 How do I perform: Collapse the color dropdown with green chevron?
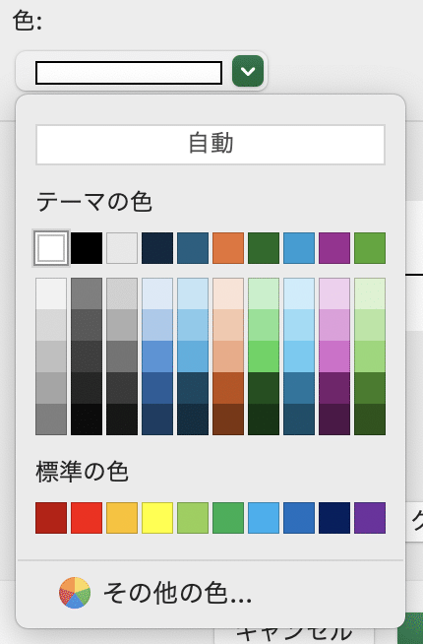(x=248, y=71)
